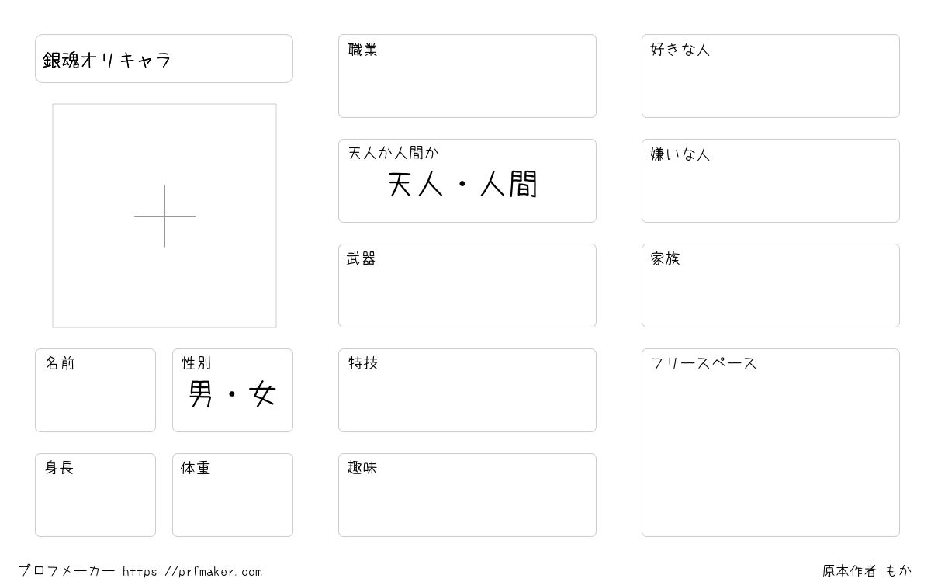Choose 天人 option in 天人か人間か box
The width and height of the screenshot is (931, 582).
point(415,185)
